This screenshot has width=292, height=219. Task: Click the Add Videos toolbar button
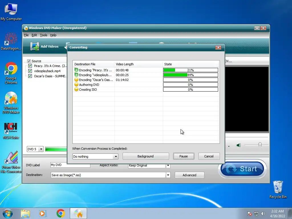point(44,46)
